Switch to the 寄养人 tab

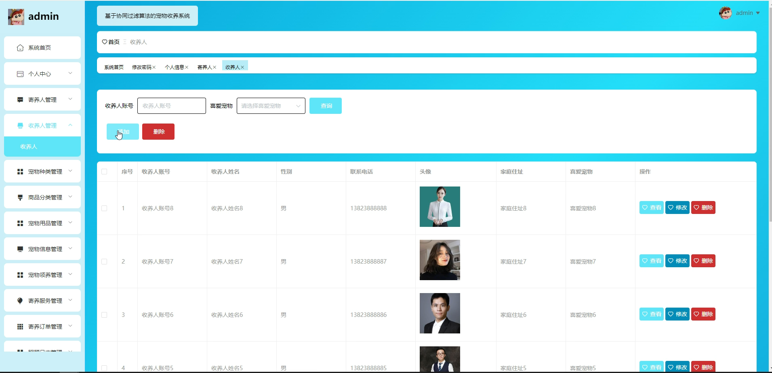coord(205,67)
